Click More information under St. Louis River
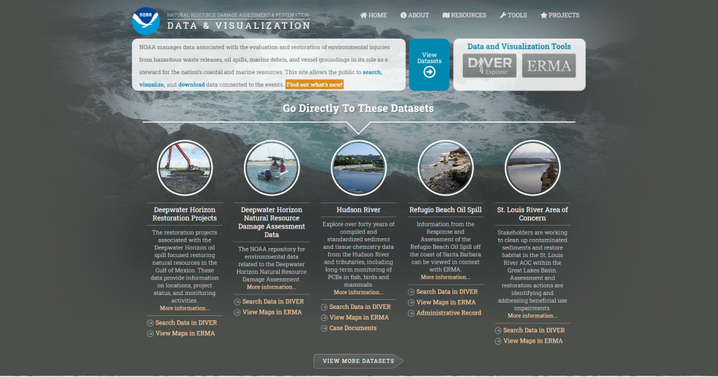 [533, 316]
